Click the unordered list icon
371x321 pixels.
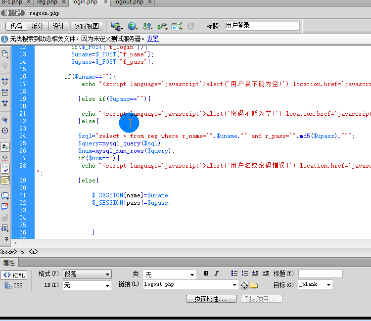tap(234, 274)
